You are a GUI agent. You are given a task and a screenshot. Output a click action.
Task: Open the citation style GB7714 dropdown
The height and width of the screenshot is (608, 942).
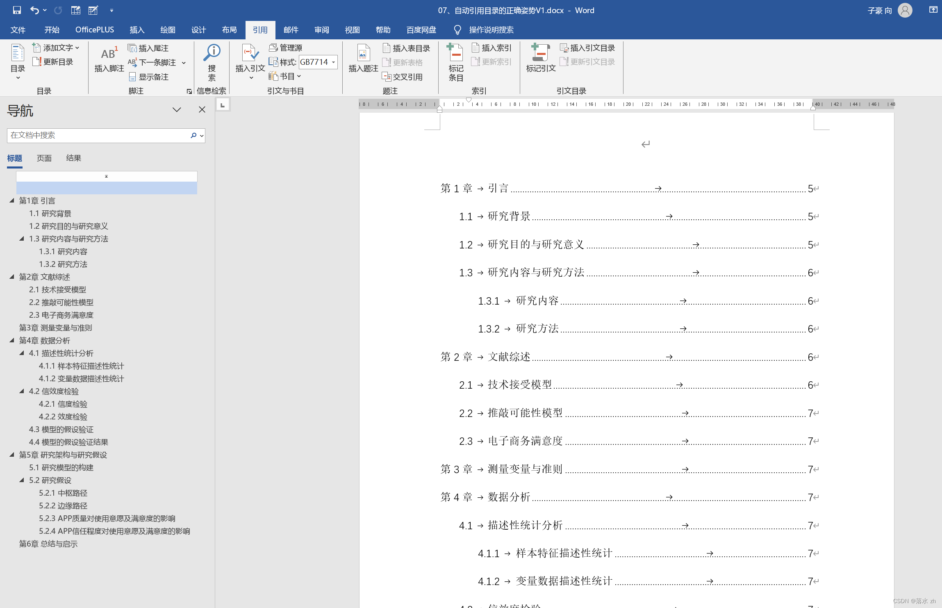tap(333, 62)
